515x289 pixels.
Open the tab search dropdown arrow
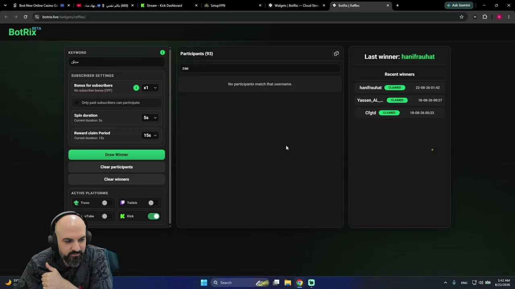(x=5, y=6)
